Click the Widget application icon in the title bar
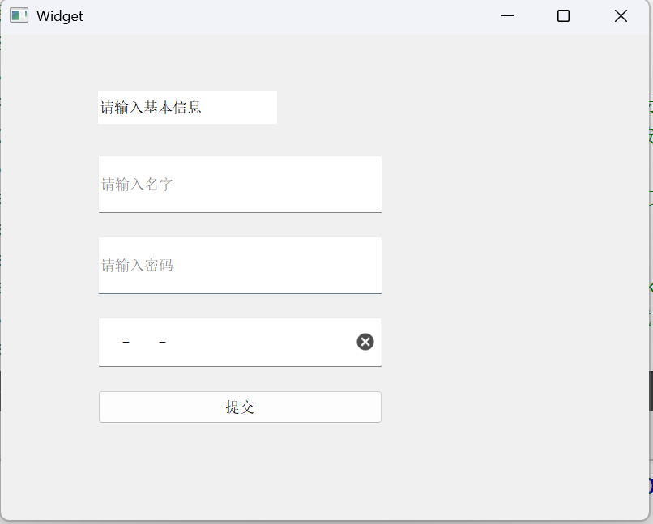 pos(18,15)
